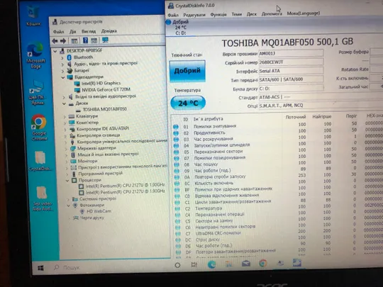Click status circle of attribute 01
The width and height of the screenshot is (383, 287).
point(175,127)
